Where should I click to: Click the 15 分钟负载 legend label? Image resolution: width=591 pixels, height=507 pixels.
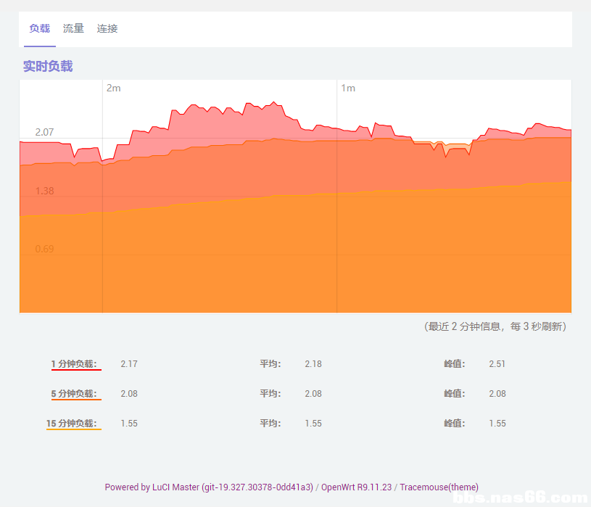pos(72,424)
